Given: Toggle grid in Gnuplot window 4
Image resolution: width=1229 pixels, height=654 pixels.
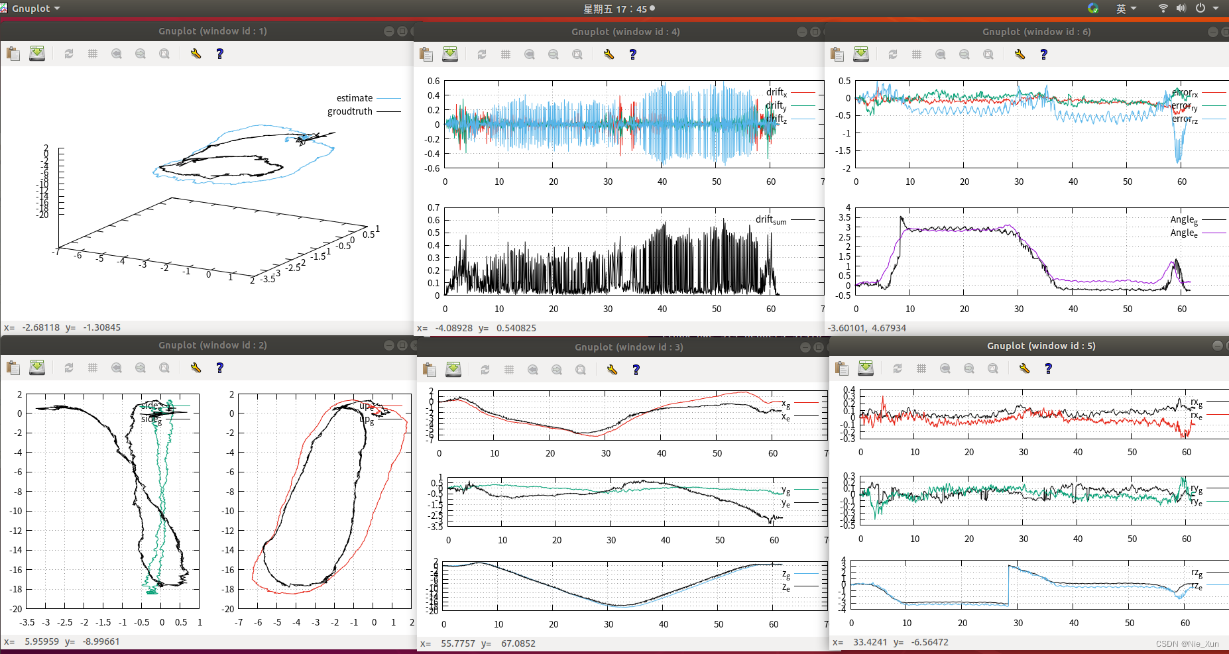Looking at the screenshot, I should tap(506, 54).
